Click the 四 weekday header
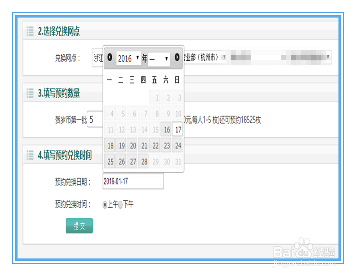 pyautogui.click(x=143, y=80)
